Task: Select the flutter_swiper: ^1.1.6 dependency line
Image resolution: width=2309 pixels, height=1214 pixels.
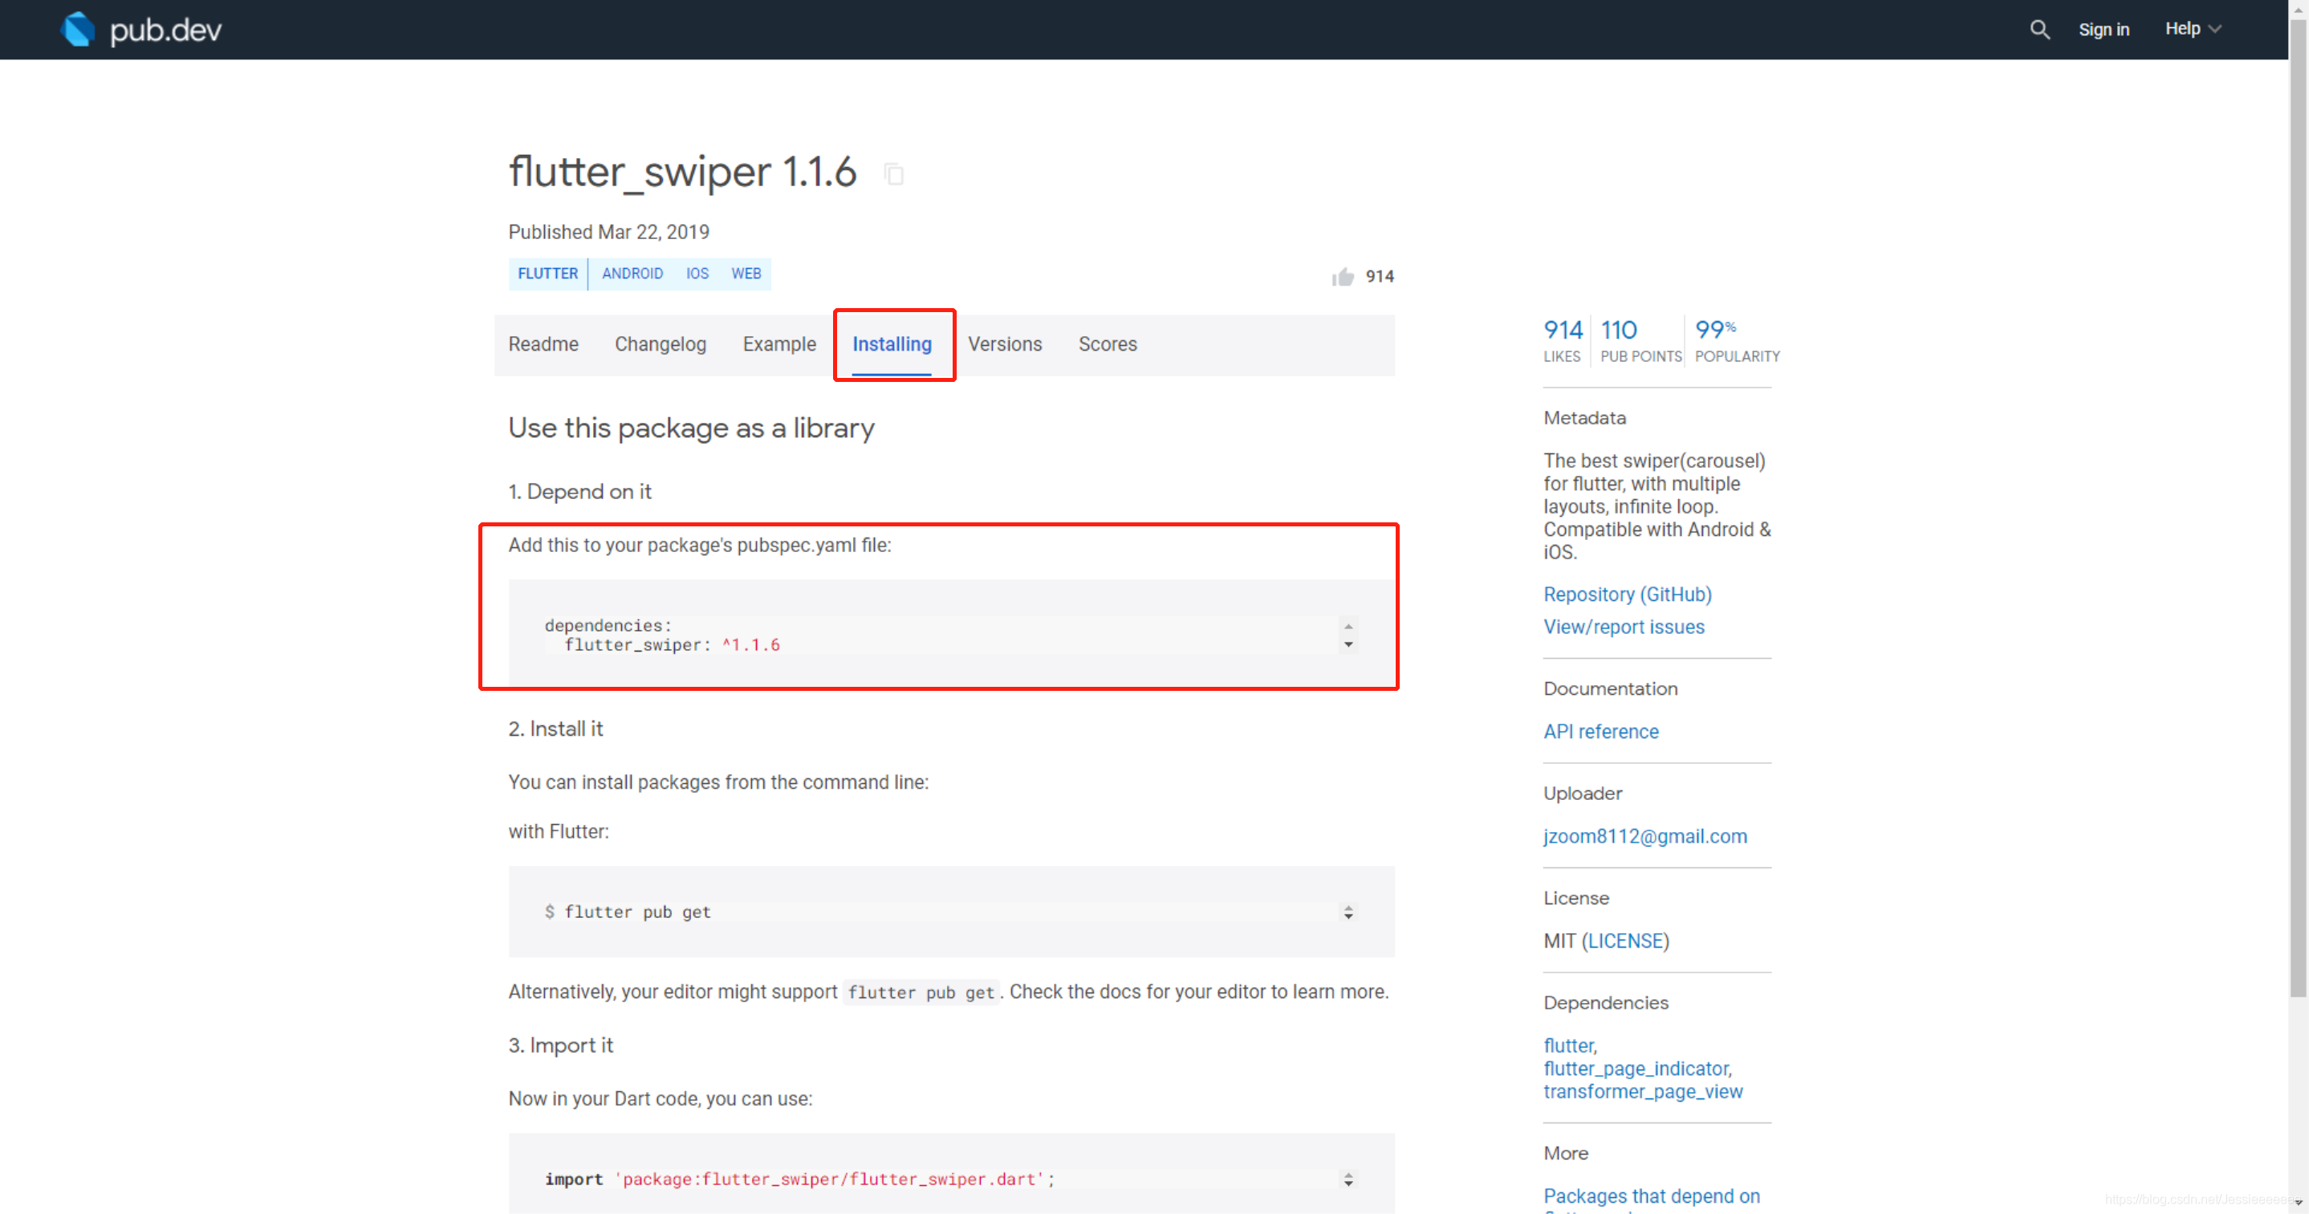Action: click(x=672, y=645)
